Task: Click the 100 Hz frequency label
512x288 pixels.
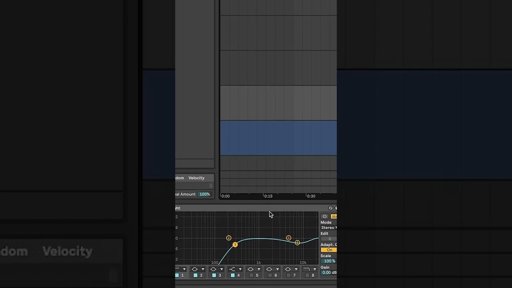Action: pos(215,263)
